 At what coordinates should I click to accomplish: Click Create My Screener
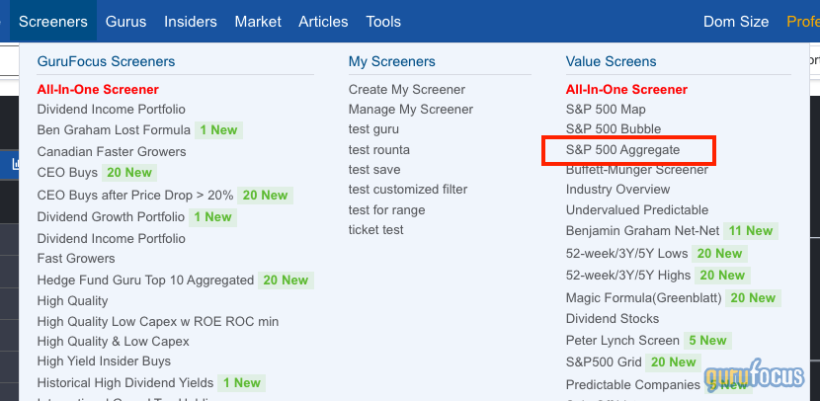pos(406,90)
